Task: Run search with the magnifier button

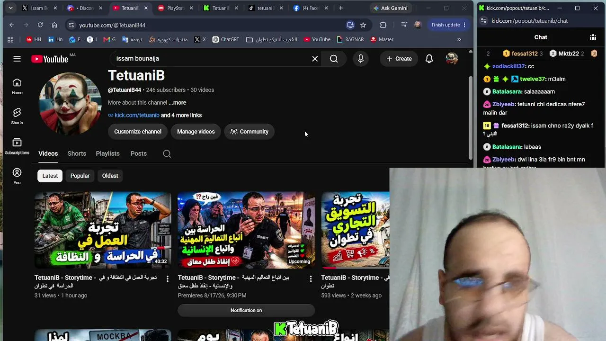Action: pos(334,59)
